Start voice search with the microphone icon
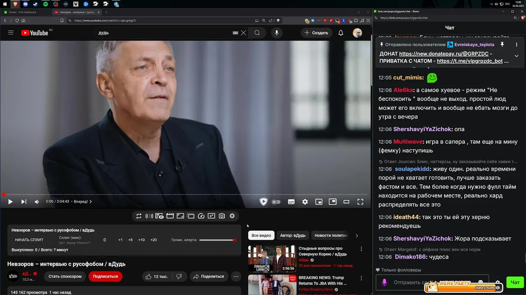Image resolution: width=526 pixels, height=295 pixels. pos(277,33)
